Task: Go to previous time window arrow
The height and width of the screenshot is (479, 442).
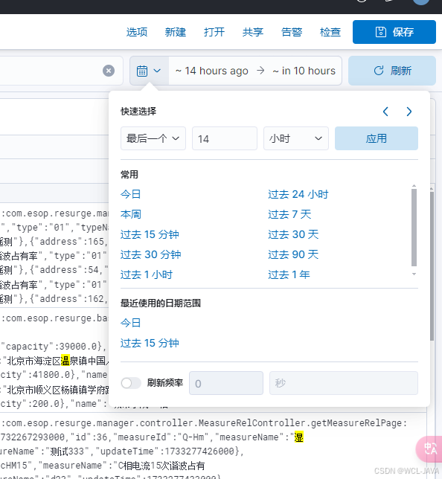Action: pyautogui.click(x=385, y=112)
